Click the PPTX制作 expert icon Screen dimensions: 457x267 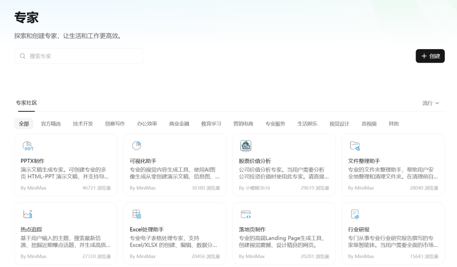tap(28, 145)
